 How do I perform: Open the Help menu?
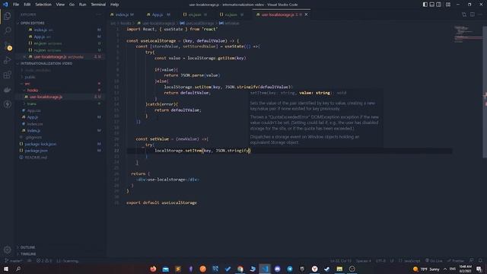[115, 5]
